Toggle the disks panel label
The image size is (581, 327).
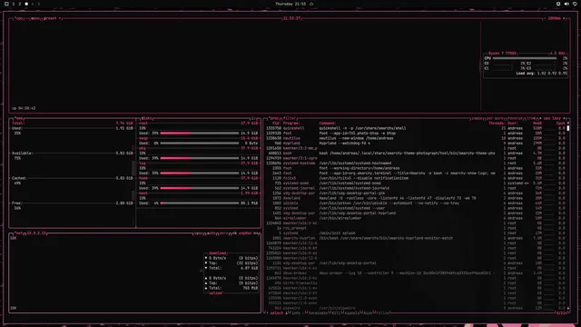pyautogui.click(x=147, y=118)
